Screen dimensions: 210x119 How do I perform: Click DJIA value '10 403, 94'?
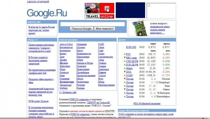[150, 72]
